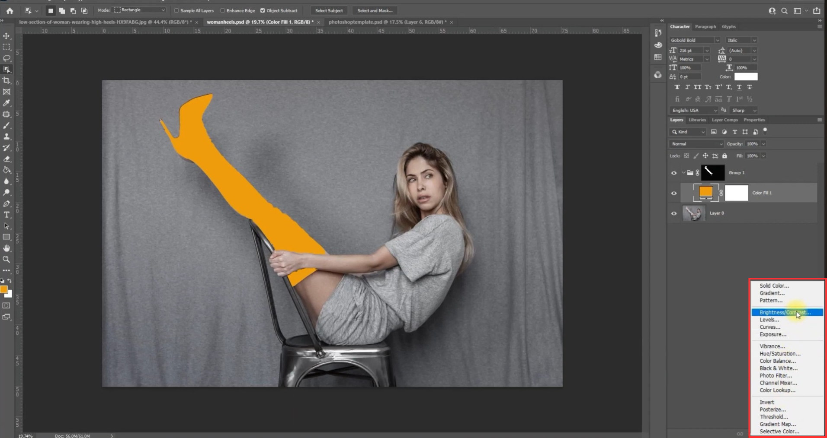The height and width of the screenshot is (438, 827).
Task: Click the Select and Mask button
Action: point(375,10)
